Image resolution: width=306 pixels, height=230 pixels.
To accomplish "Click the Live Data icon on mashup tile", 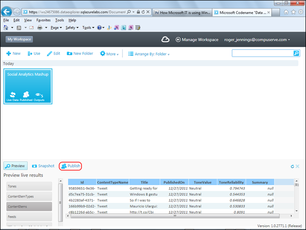I will (x=13, y=94).
